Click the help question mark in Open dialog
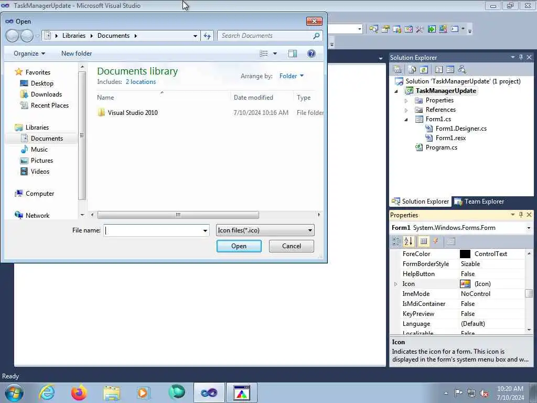Screen dimensions: 537x403 (x=312, y=54)
